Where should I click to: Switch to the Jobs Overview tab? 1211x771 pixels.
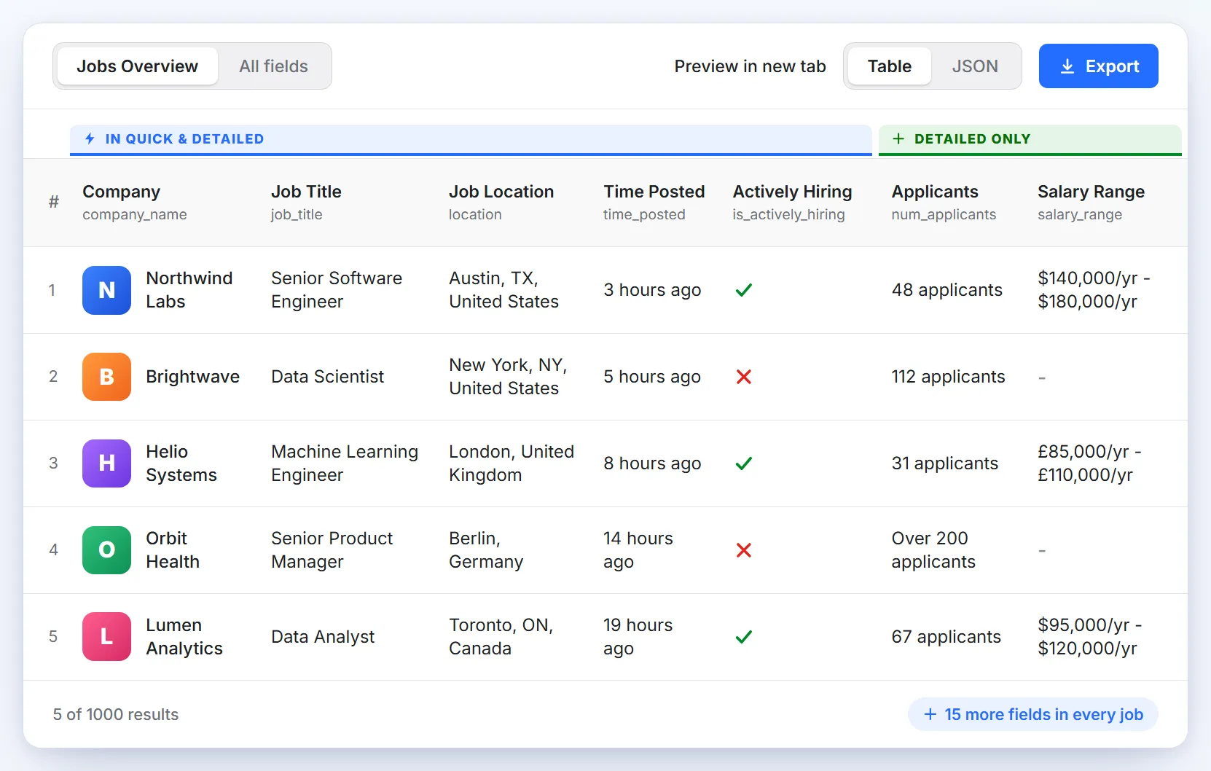(138, 66)
